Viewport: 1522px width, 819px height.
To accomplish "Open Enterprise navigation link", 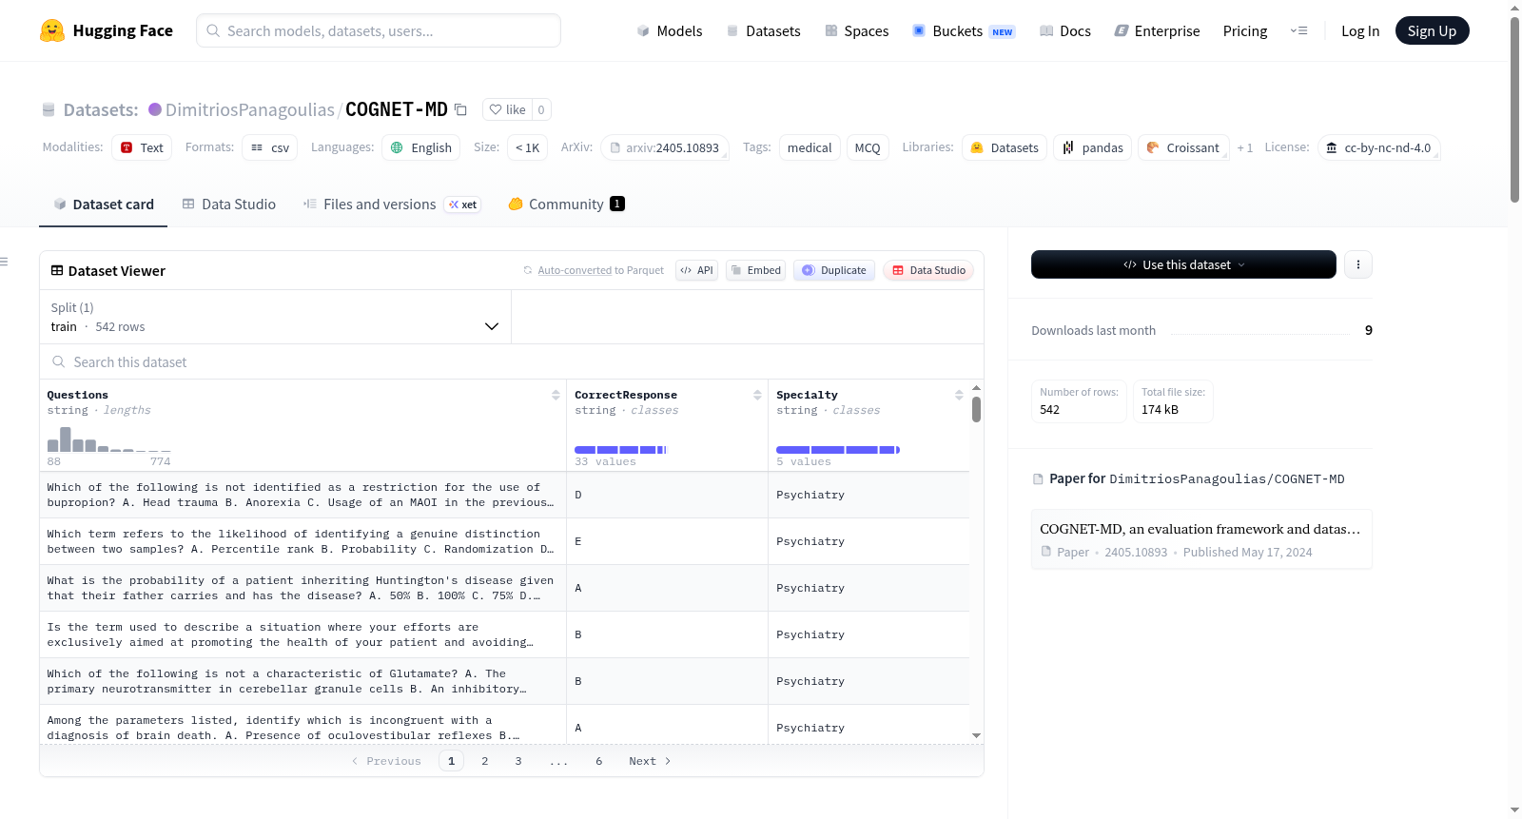I will 1157,30.
